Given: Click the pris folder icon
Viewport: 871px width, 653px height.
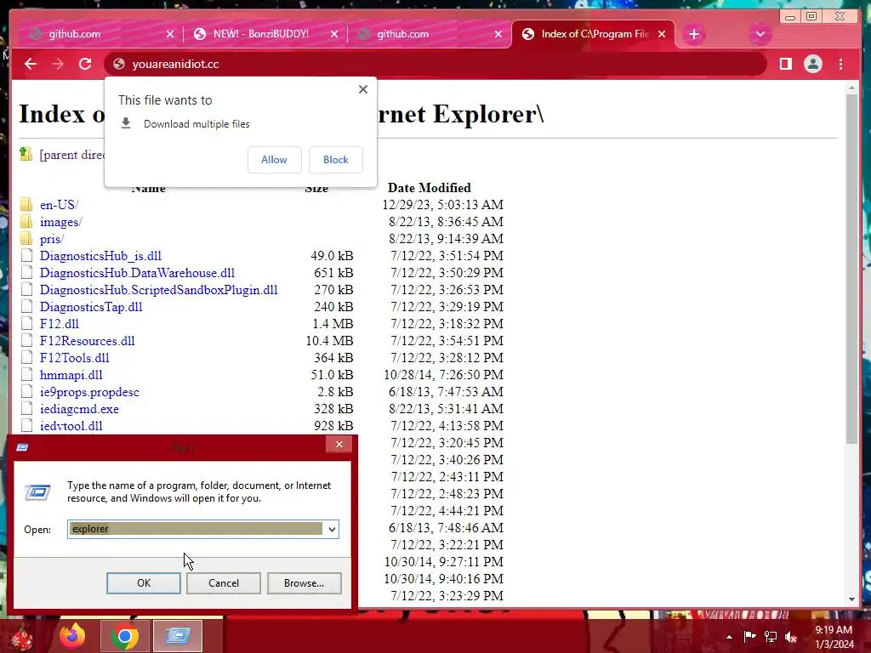Looking at the screenshot, I should click(x=26, y=238).
